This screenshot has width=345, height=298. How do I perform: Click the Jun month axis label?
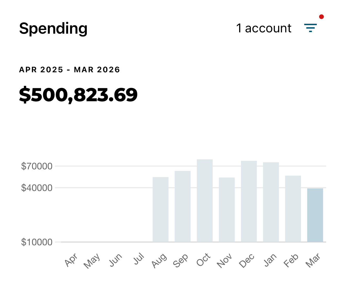click(x=116, y=260)
